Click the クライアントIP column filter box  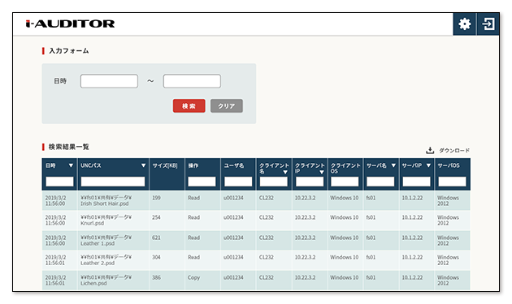(310, 182)
